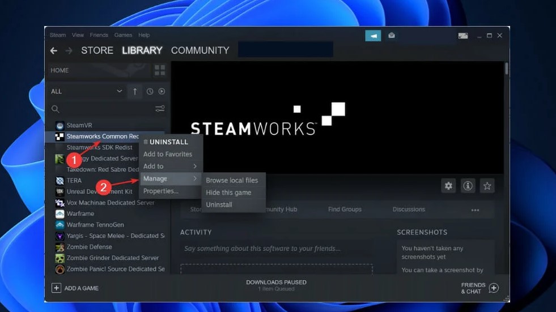The width and height of the screenshot is (556, 312).
Task: Click the ready-to-play filter icon
Action: click(162, 91)
